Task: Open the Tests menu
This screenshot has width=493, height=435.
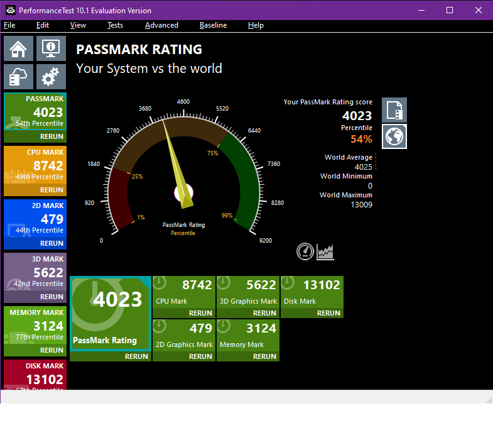Action: coord(115,25)
